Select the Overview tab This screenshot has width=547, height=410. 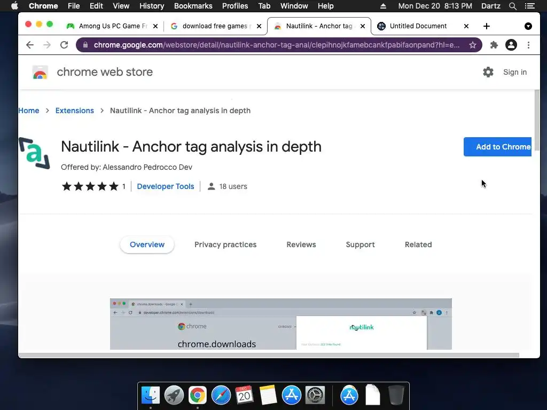(147, 245)
